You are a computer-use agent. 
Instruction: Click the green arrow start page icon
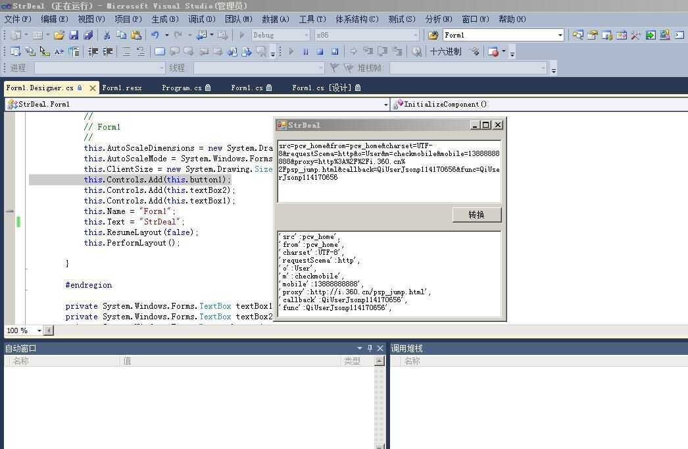651,35
